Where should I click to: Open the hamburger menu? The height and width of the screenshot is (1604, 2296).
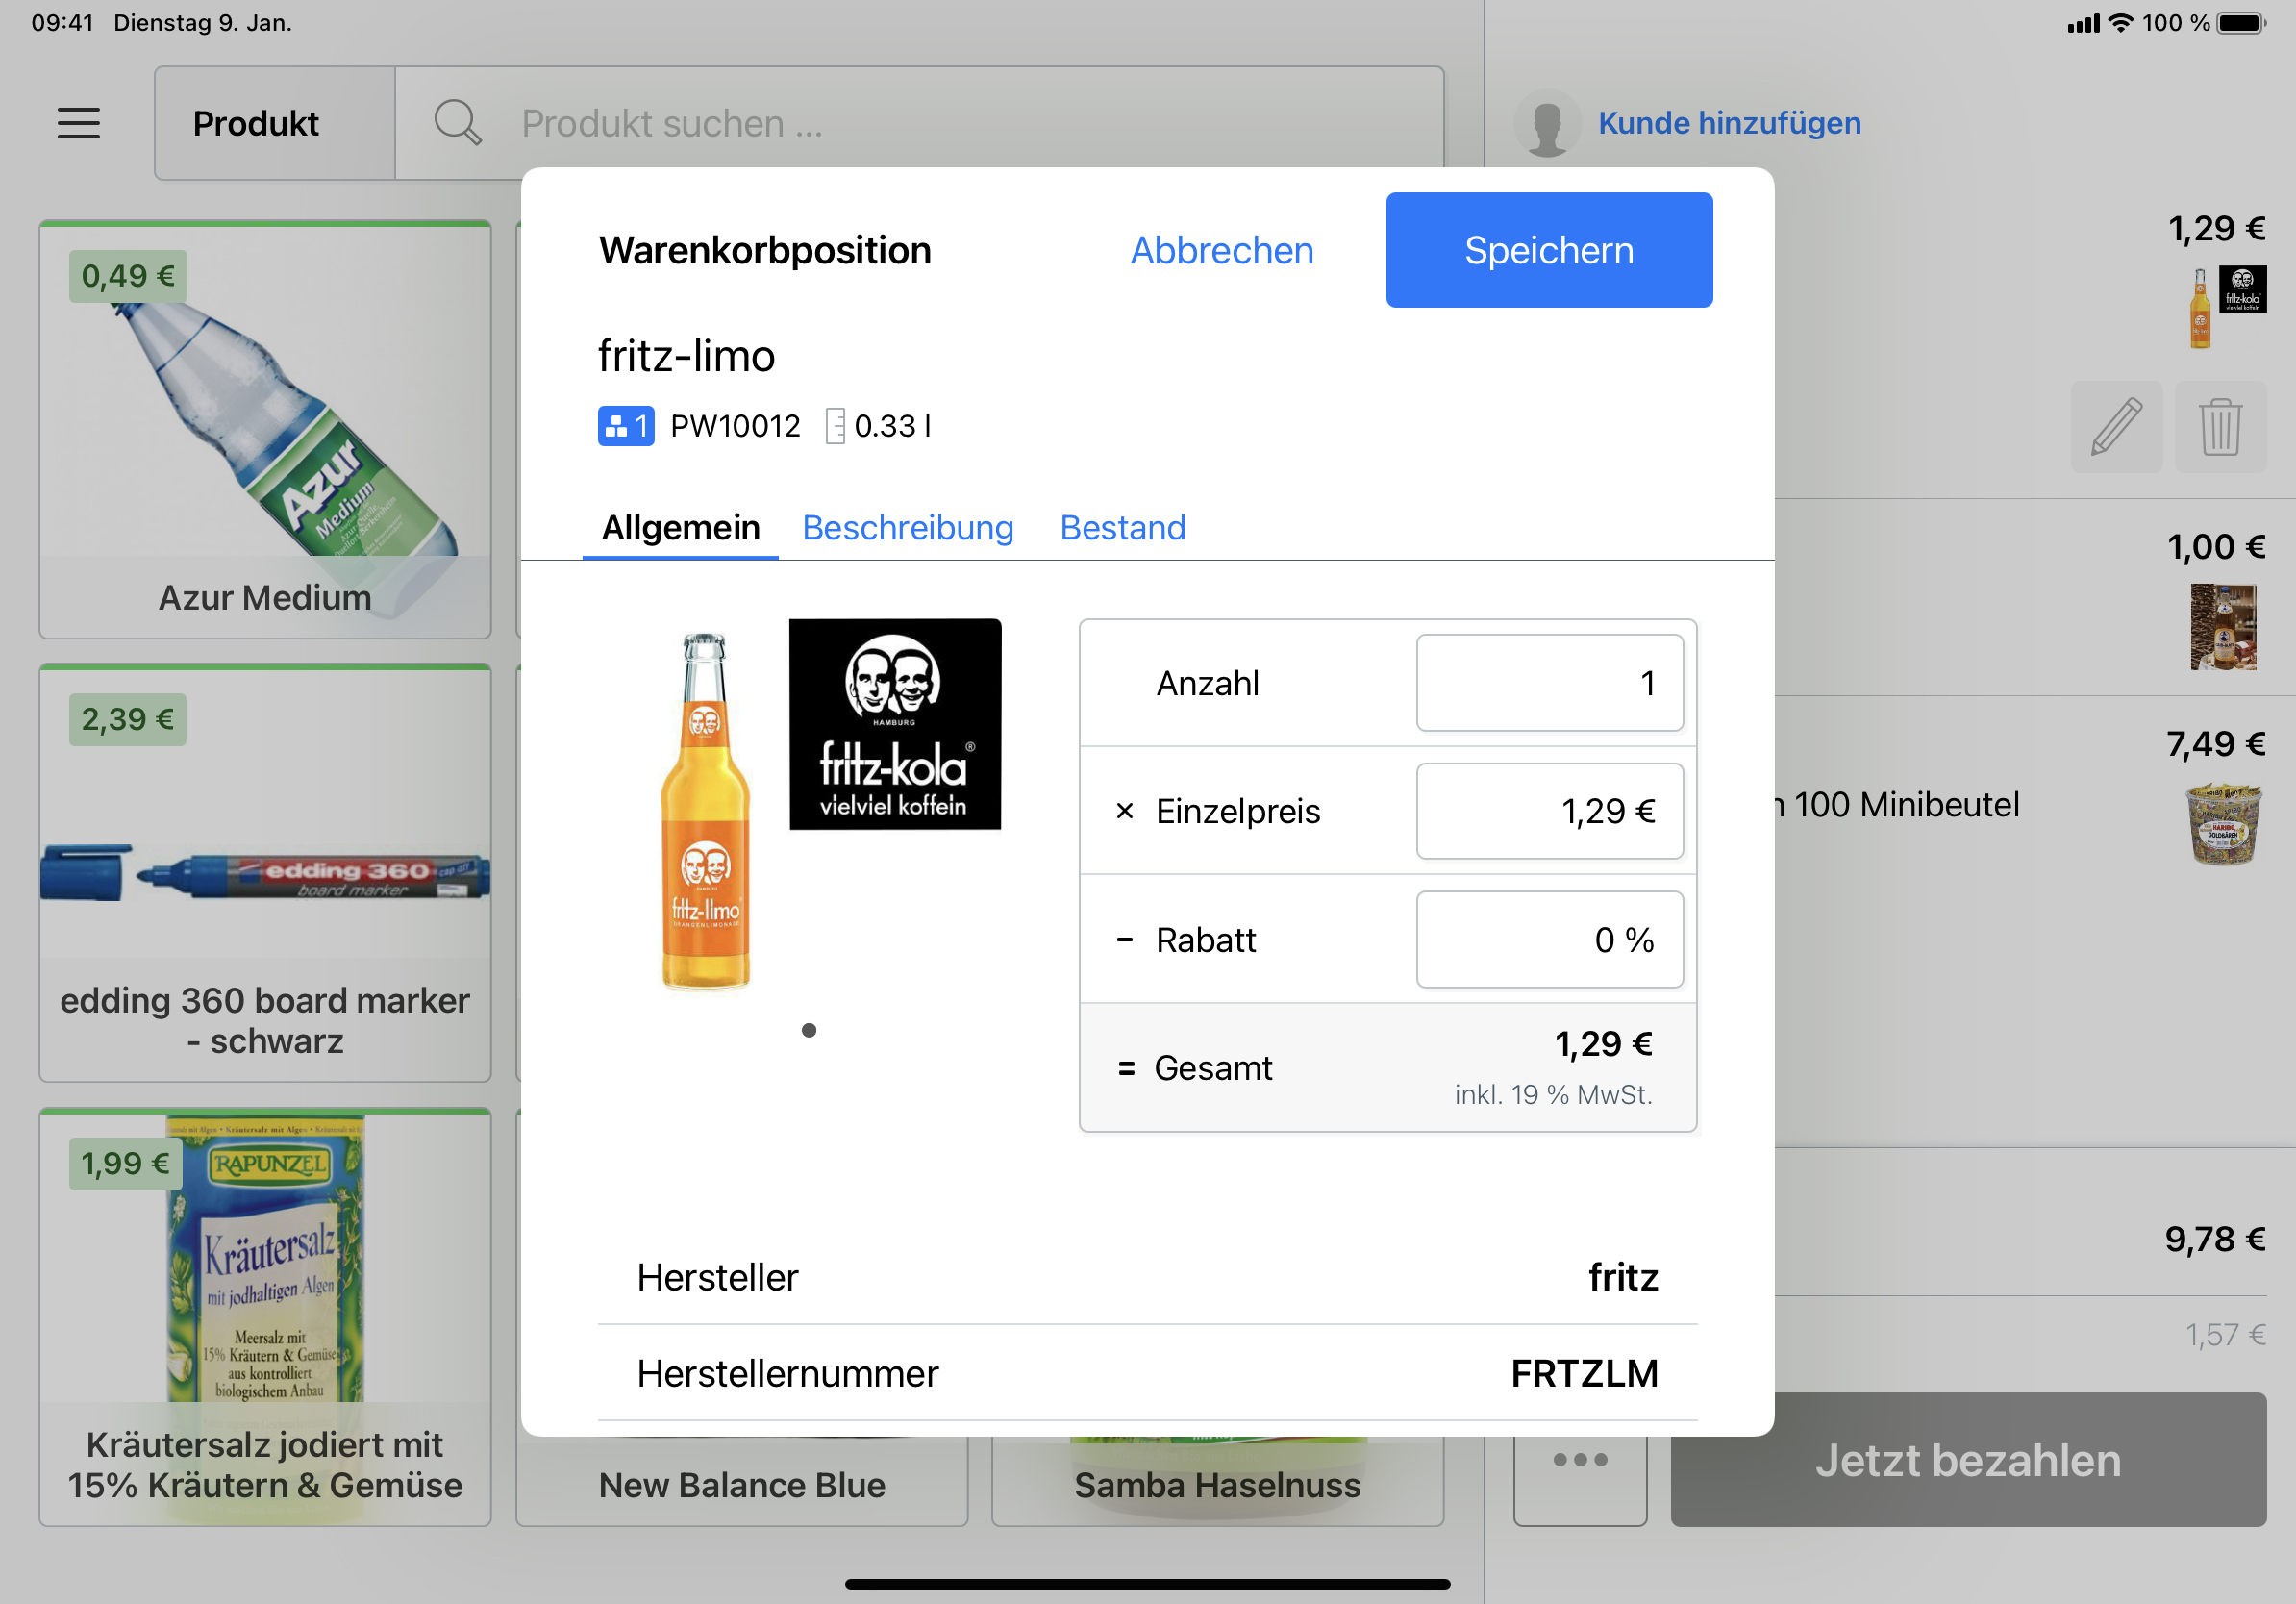coord(78,123)
